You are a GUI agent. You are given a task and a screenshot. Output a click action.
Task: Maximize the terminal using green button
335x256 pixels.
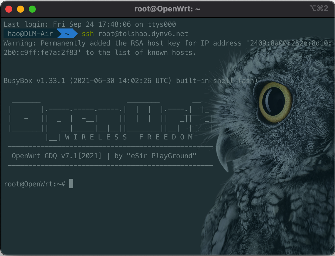[x=32, y=9]
